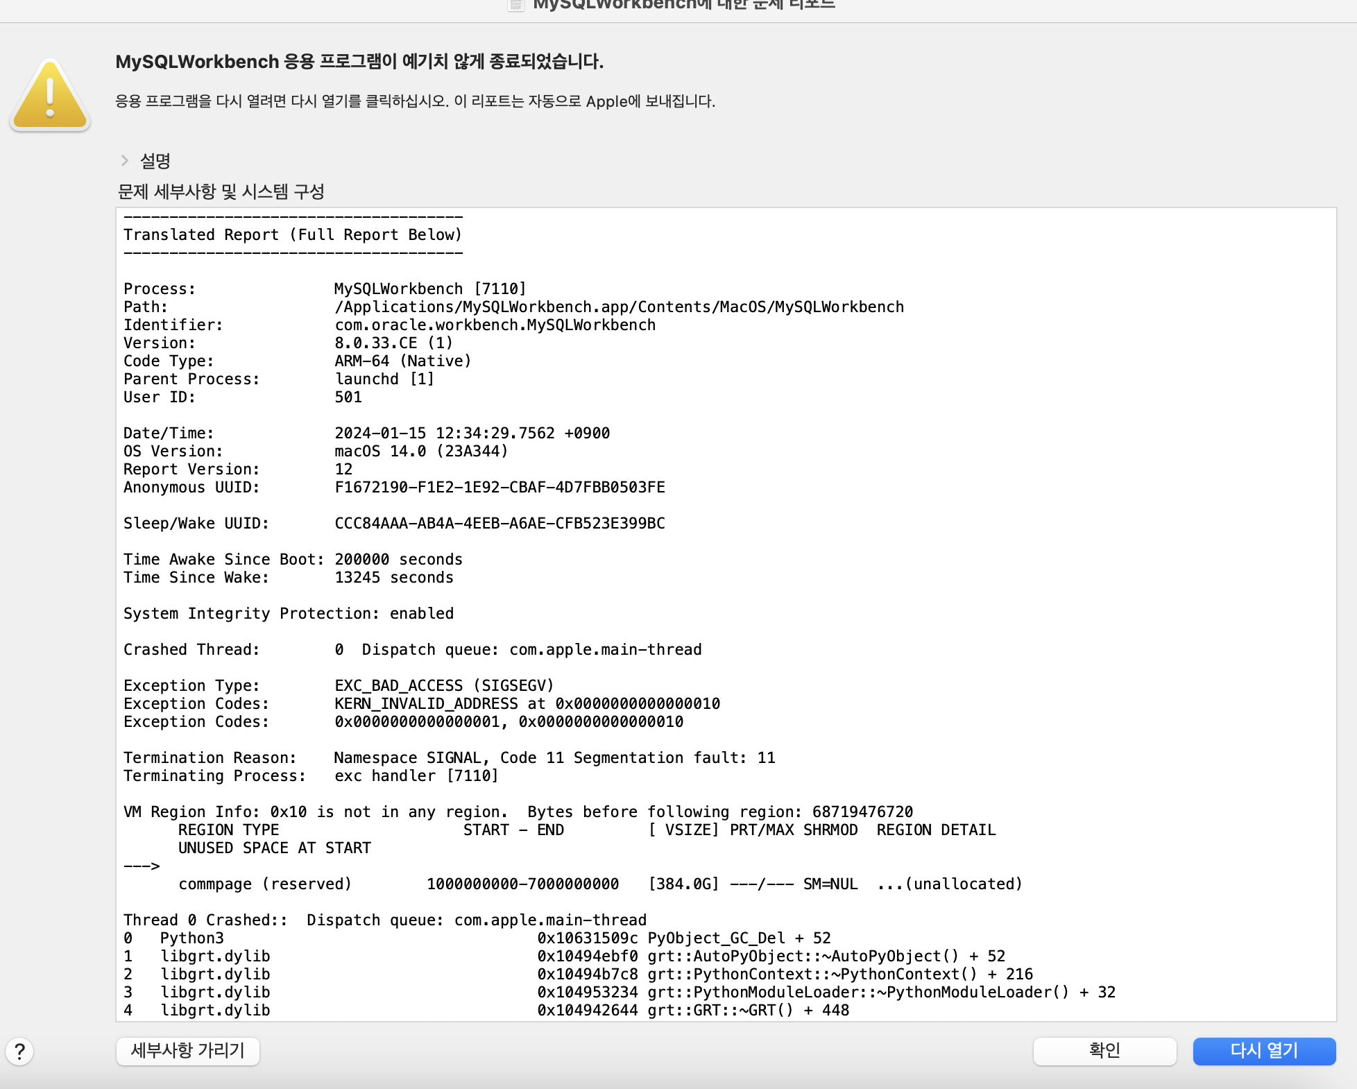Click the Report Version value 12
The image size is (1357, 1089).
tap(344, 470)
